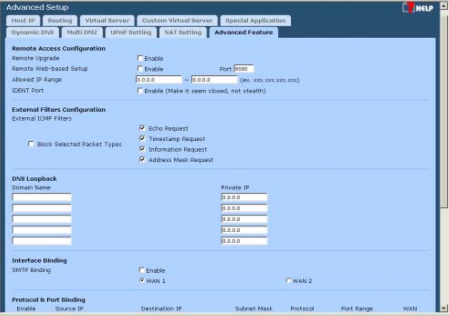This screenshot has width=449, height=316.
Task: Click the Allowed IP Range start field
Action: [x=159, y=80]
